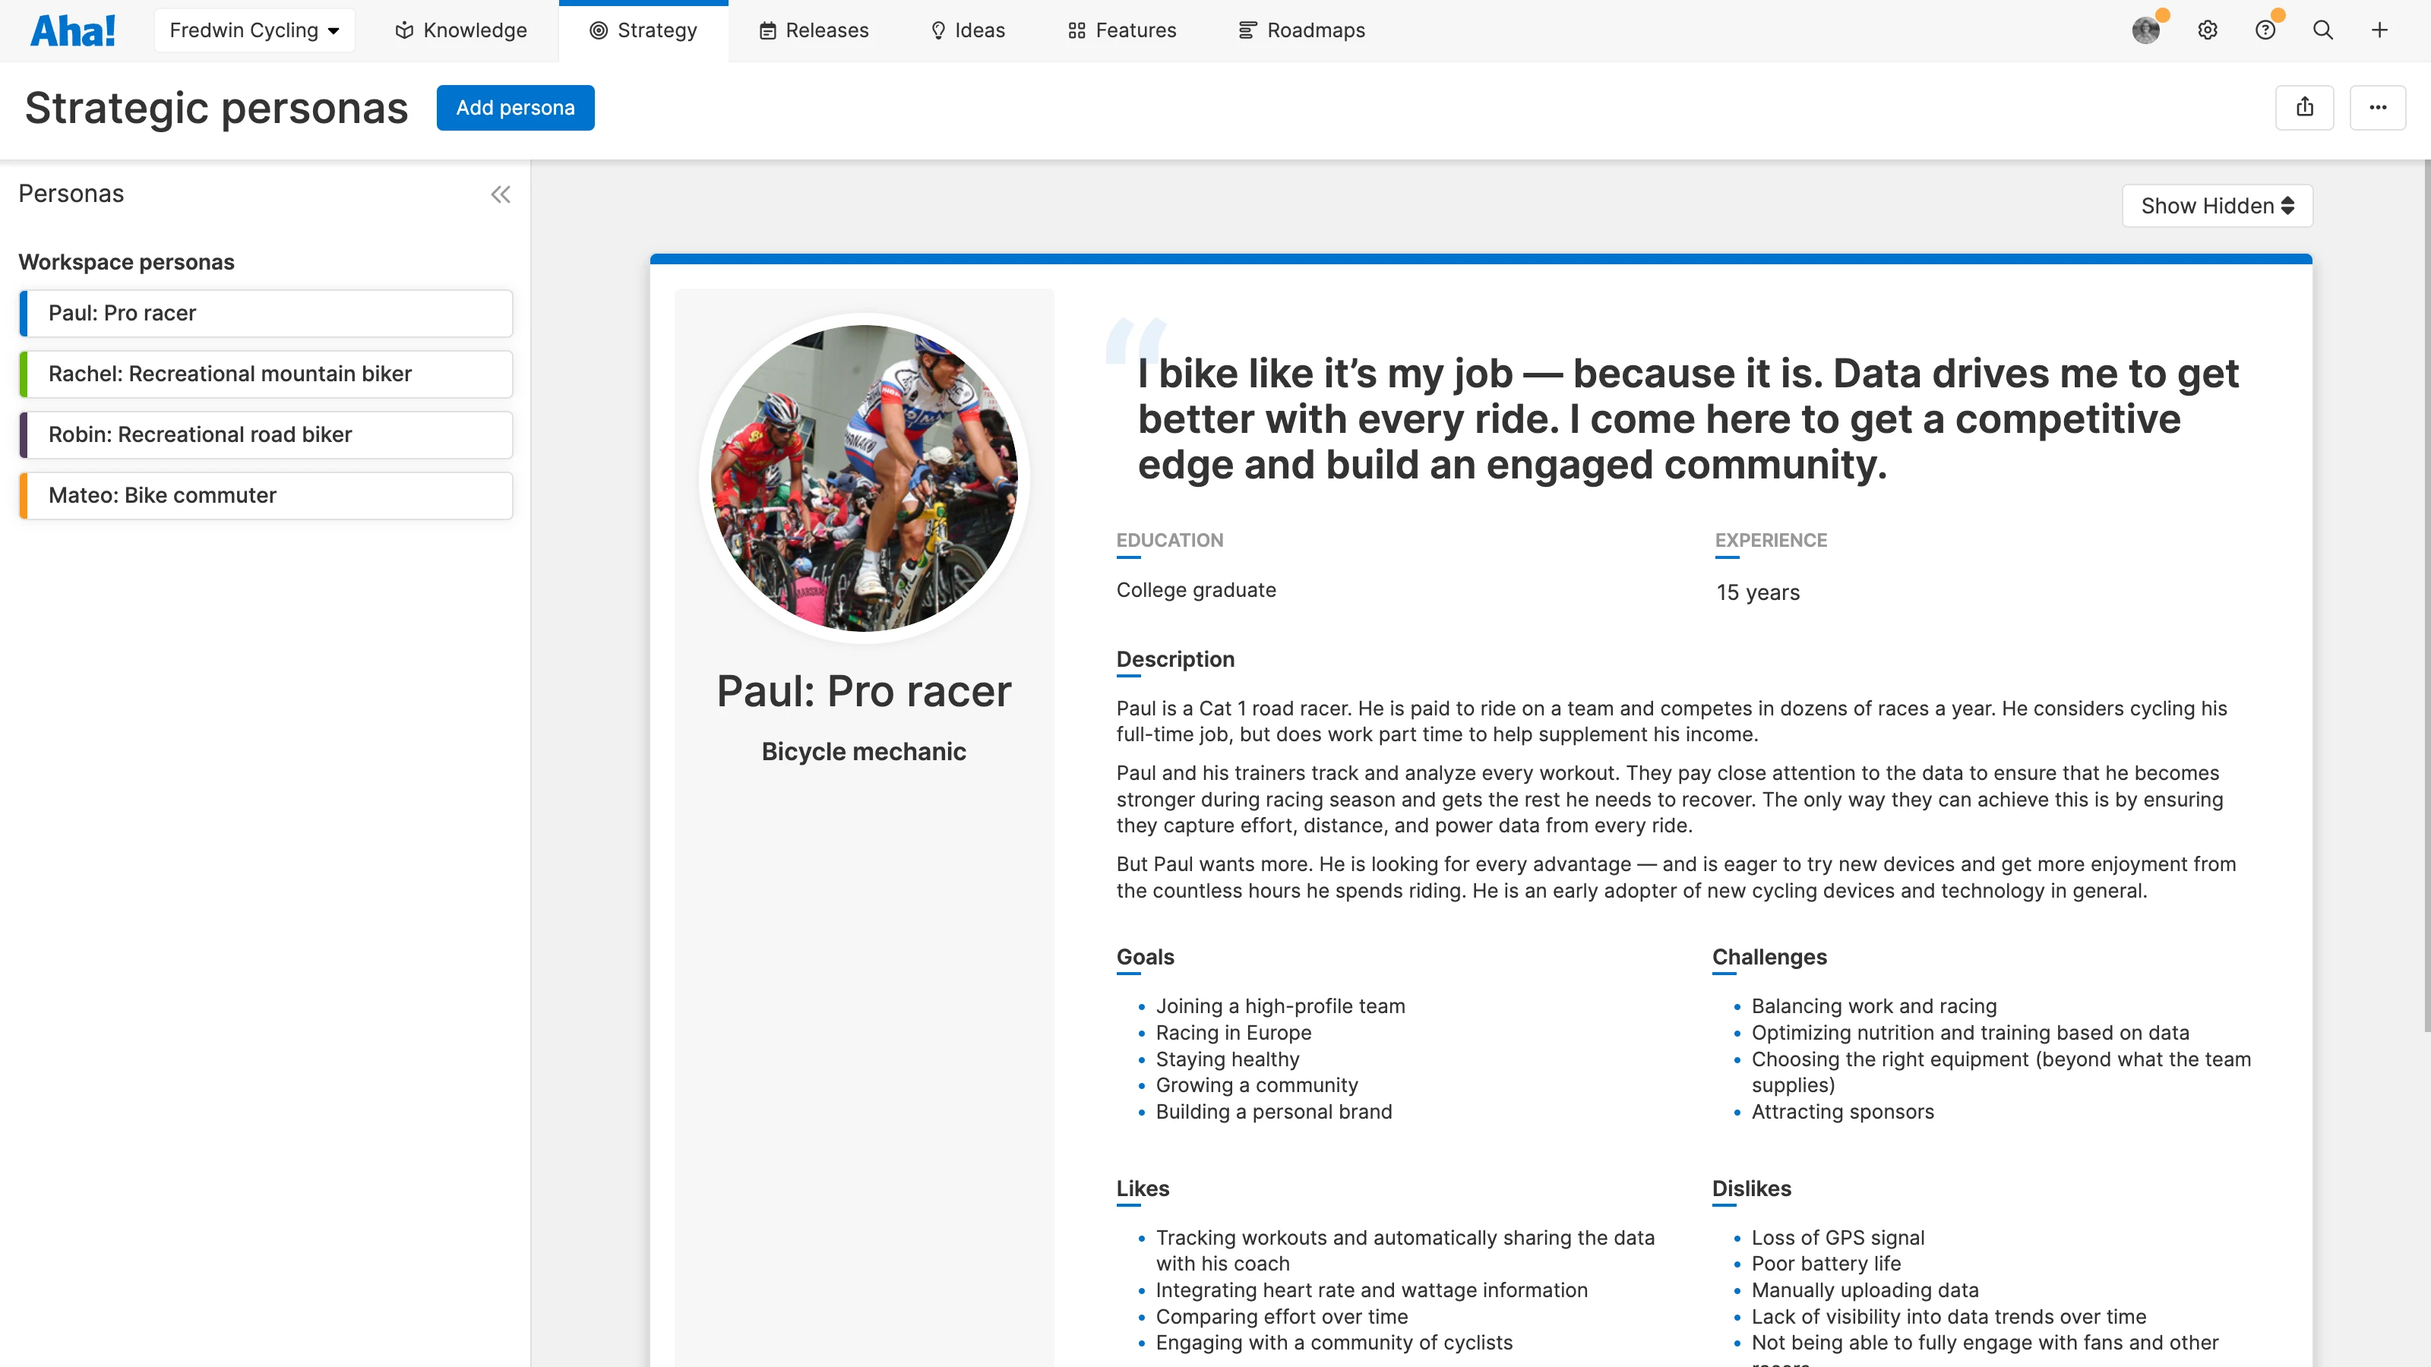Click the Aha! logo icon
This screenshot has height=1367, width=2431.
(73, 30)
